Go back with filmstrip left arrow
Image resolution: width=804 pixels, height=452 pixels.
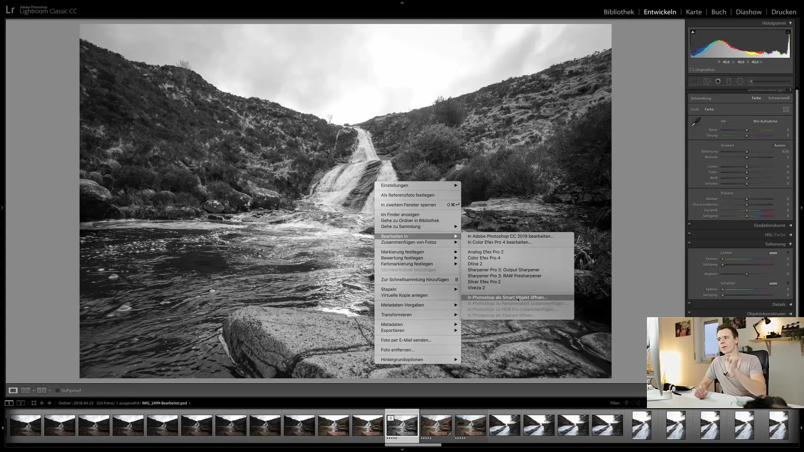pos(41,403)
